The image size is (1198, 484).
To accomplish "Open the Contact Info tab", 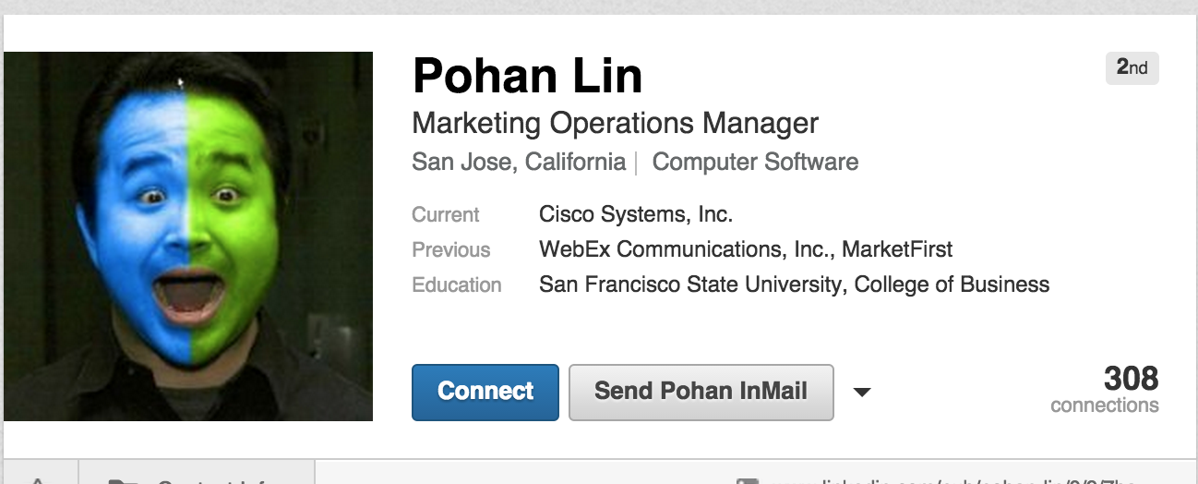I will 198,473.
